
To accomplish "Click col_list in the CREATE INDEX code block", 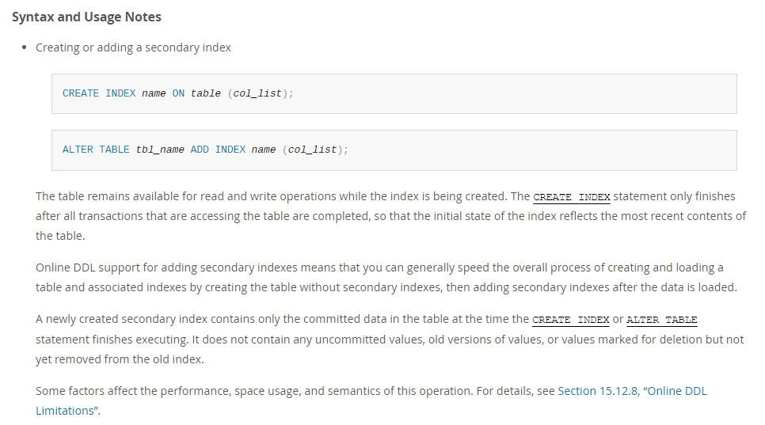I will tap(257, 93).
